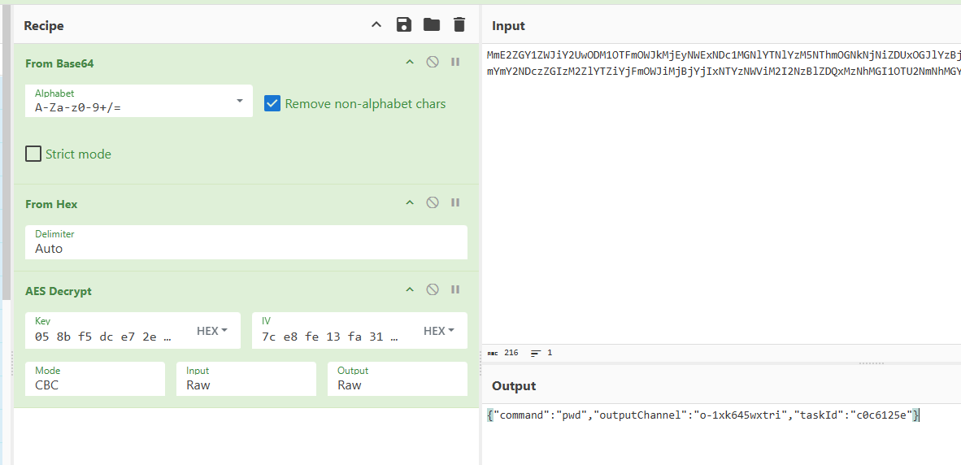
Task: Disable the From Base64 operation
Action: (x=433, y=63)
